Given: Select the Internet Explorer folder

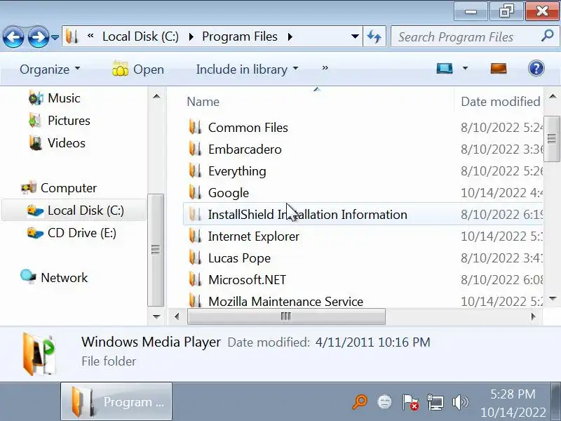Looking at the screenshot, I should click(254, 236).
